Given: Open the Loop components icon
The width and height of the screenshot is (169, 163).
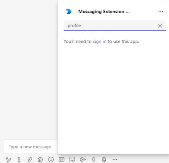Looking at the screenshot, I should point(40,160).
